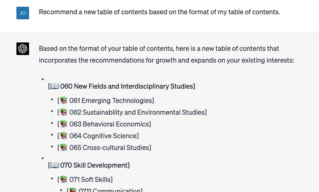Click the assistant's introductory response paragraph

(166, 55)
